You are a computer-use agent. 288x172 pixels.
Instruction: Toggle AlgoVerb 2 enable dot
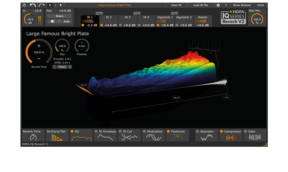[x=177, y=25]
